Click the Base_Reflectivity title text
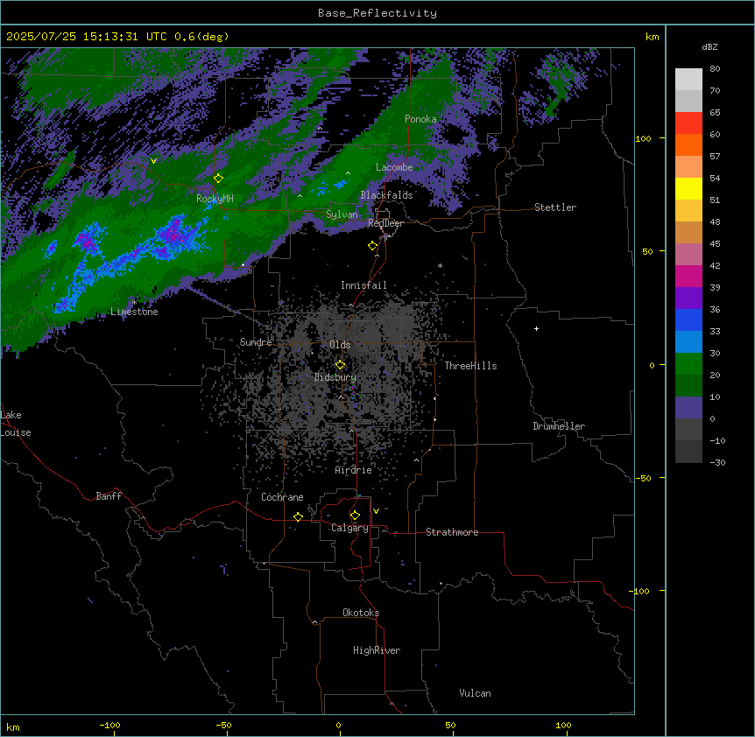The width and height of the screenshot is (755, 737). [377, 13]
